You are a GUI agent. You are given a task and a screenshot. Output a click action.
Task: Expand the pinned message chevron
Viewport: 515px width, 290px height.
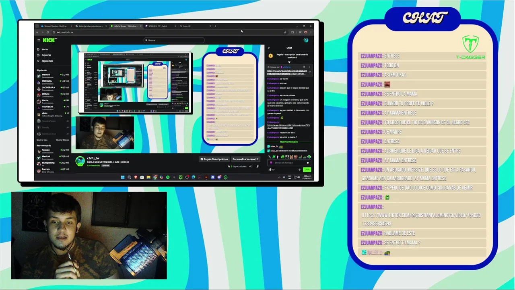tap(310, 72)
